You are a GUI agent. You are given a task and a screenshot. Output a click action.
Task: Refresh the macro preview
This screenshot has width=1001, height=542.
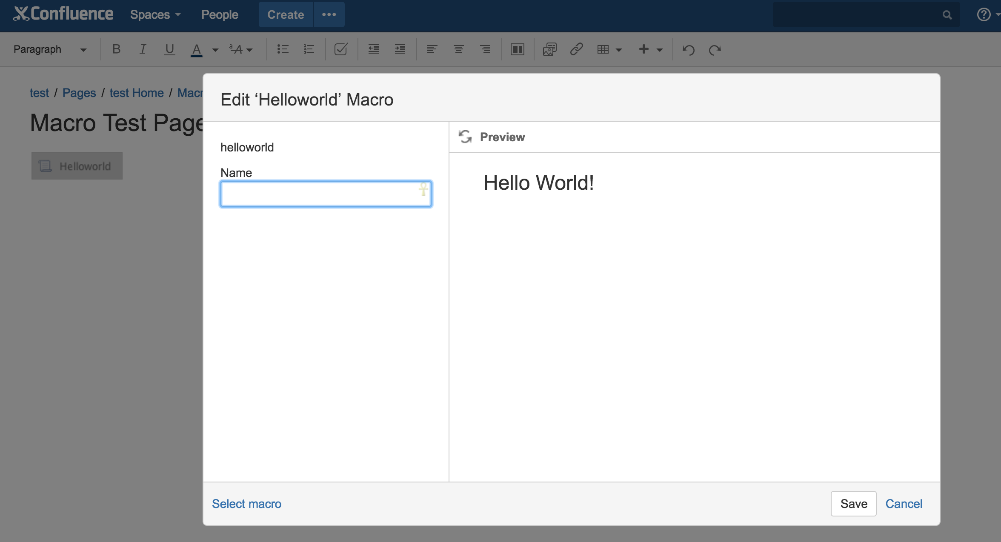(465, 137)
